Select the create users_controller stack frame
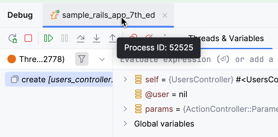278x137 pixels. 62,80
